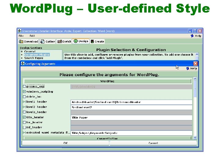The width and height of the screenshot is (220, 165).
Task: Click the ConvertToPlug section header bar
Action: 108,138
